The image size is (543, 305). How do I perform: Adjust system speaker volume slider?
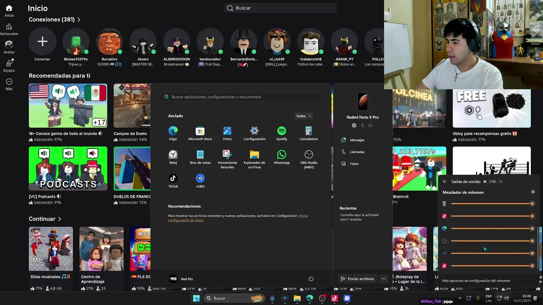[x=492, y=204]
